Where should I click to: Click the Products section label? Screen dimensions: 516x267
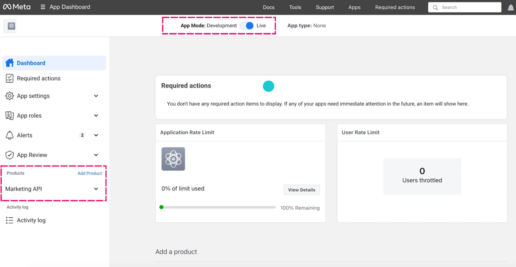(15, 173)
